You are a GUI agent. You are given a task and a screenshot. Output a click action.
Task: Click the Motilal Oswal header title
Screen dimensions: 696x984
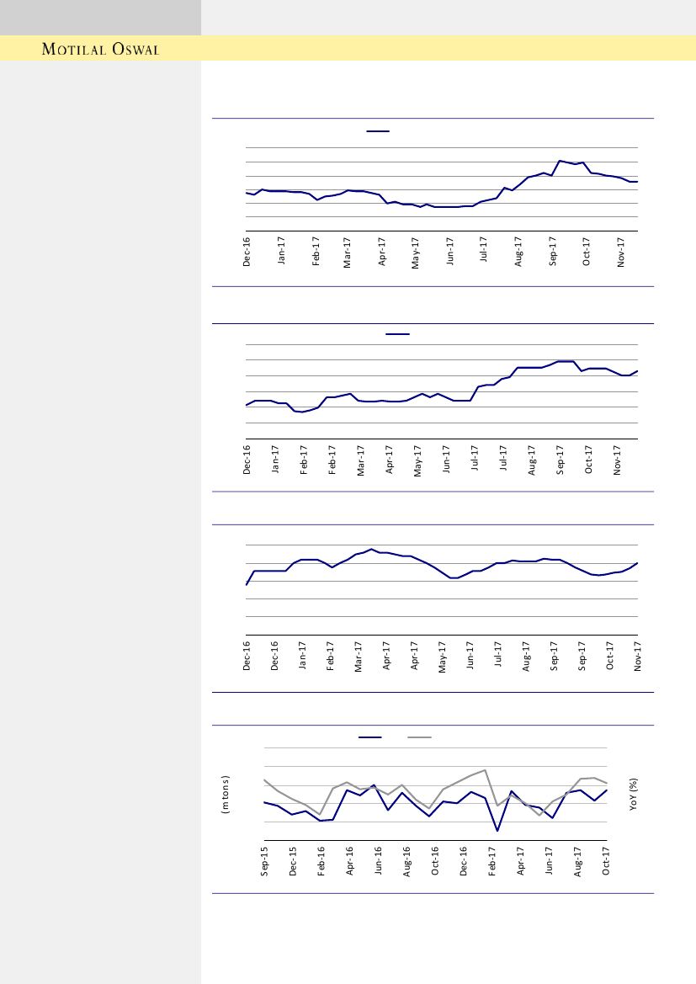click(101, 49)
